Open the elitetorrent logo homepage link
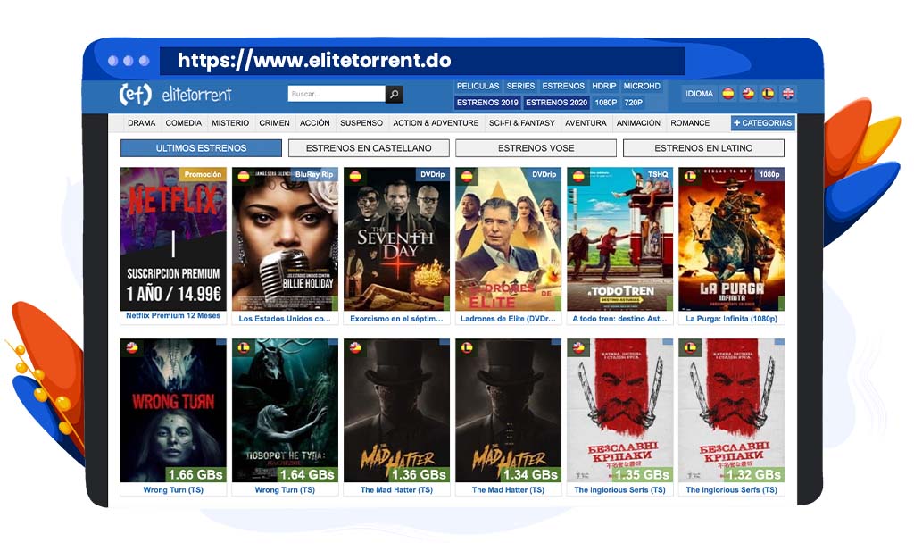The height and width of the screenshot is (551, 914). 176,94
